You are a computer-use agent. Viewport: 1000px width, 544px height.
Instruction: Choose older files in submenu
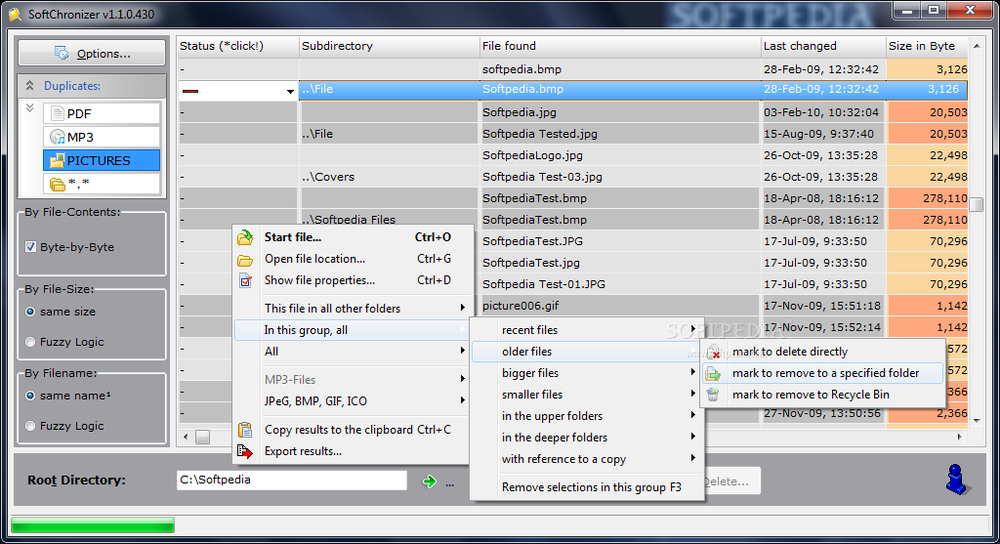[587, 352]
